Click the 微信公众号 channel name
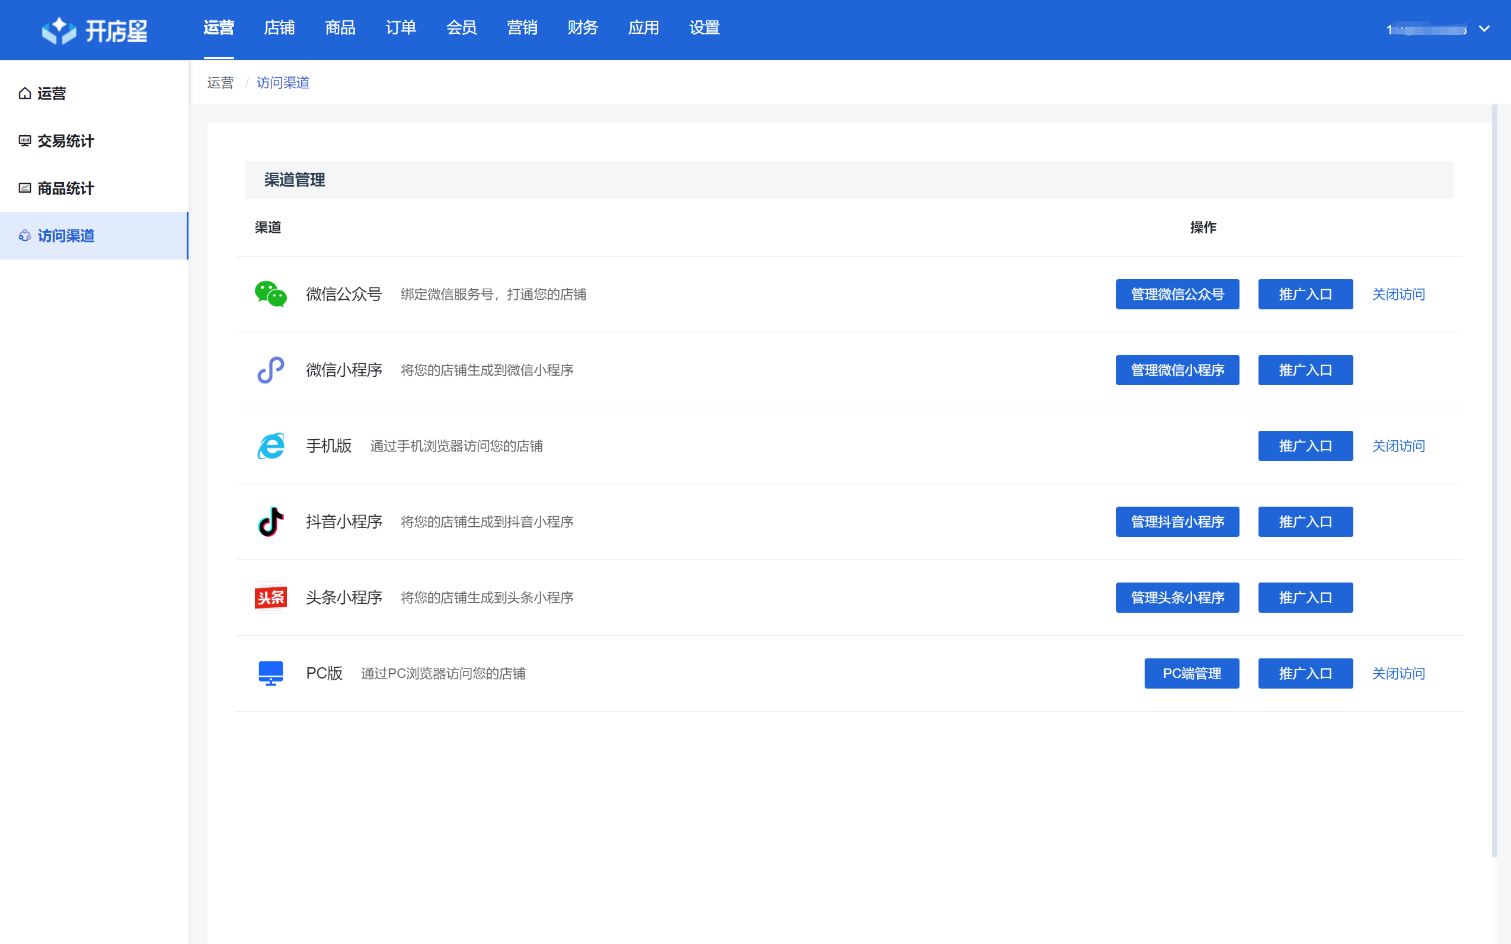The image size is (1511, 944). point(344,294)
